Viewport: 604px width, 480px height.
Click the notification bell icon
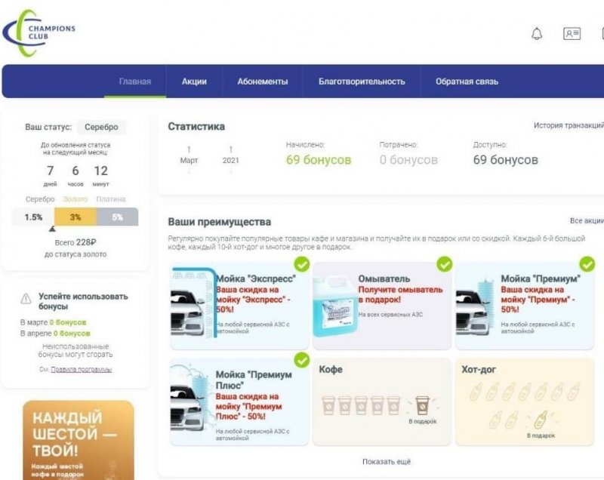pos(537,34)
